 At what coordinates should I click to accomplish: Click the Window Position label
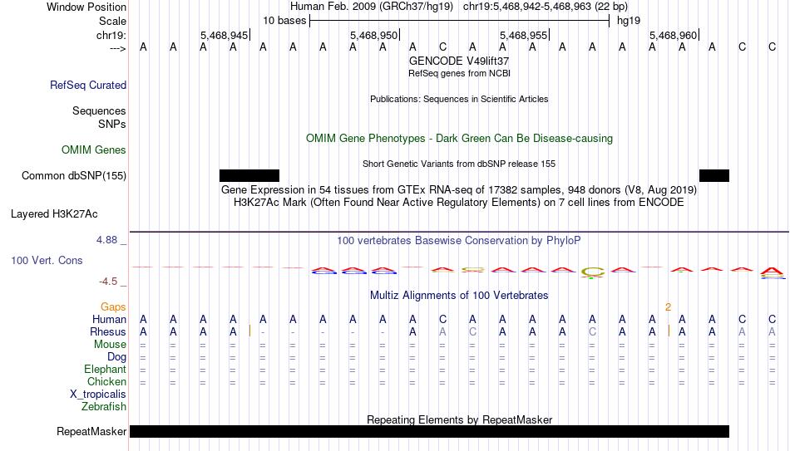click(x=86, y=7)
